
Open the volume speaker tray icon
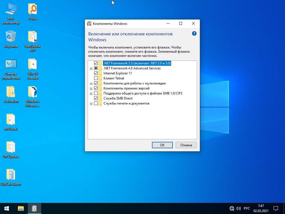(x=238, y=208)
